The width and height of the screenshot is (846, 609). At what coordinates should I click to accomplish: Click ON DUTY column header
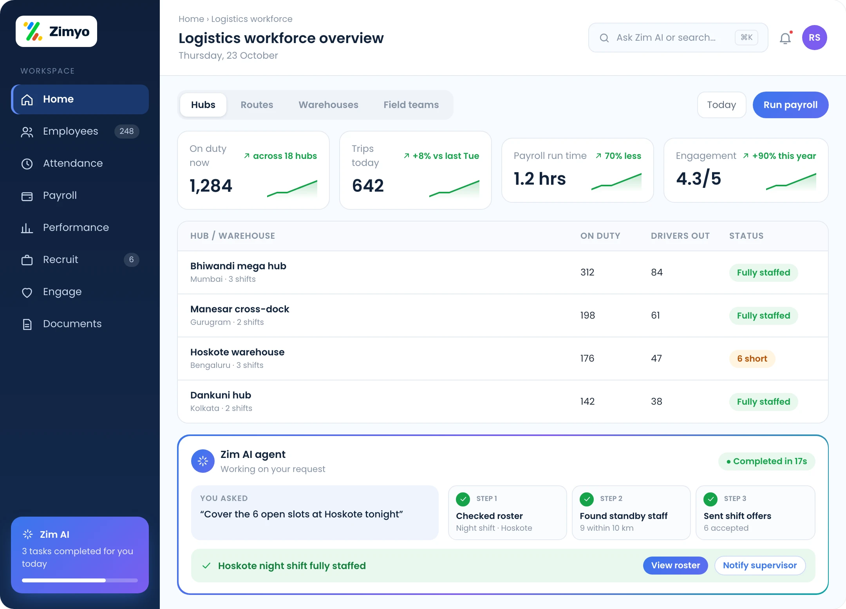[600, 236]
